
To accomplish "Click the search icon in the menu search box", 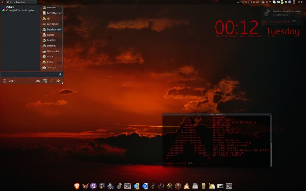I will (60, 74).
